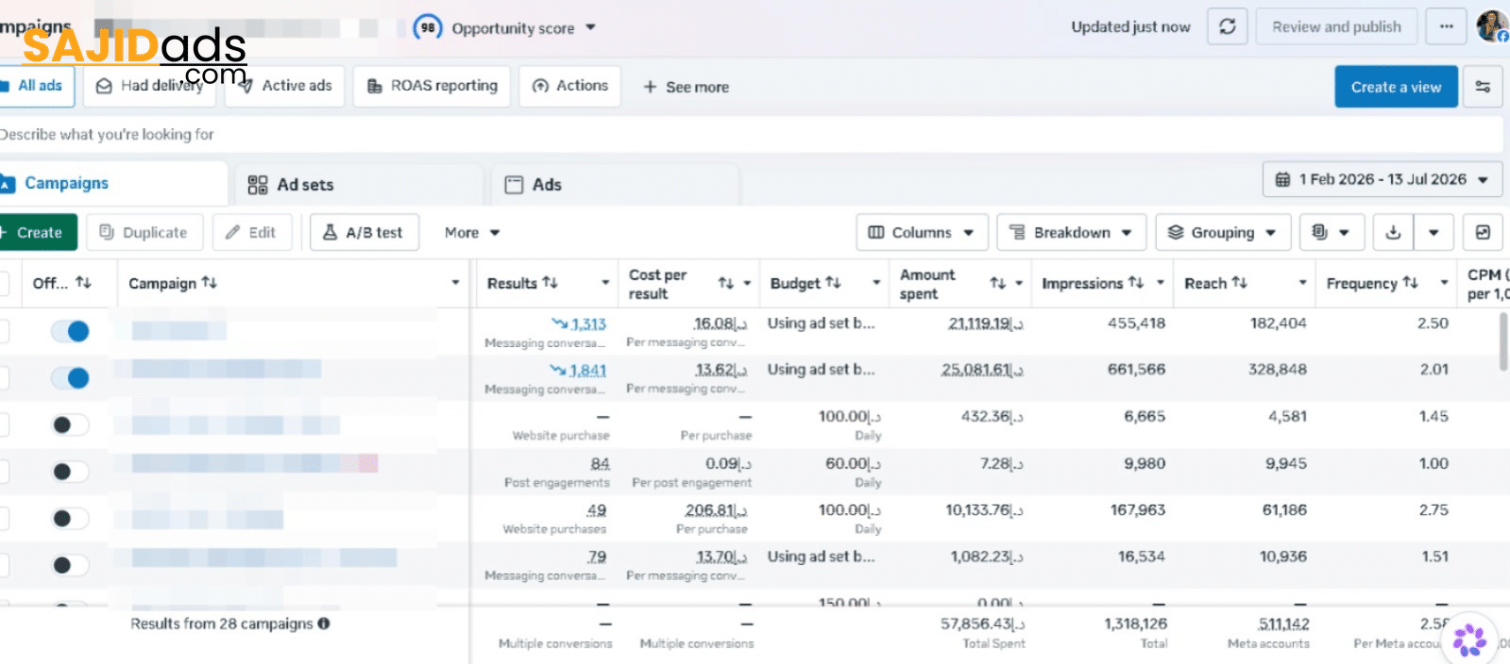Click the 206.81 cost per purchase value

click(716, 510)
